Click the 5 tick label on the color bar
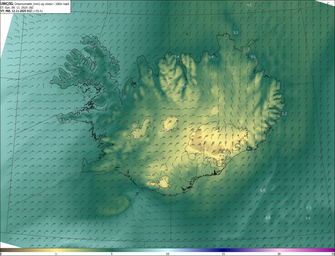 coord(112,254)
